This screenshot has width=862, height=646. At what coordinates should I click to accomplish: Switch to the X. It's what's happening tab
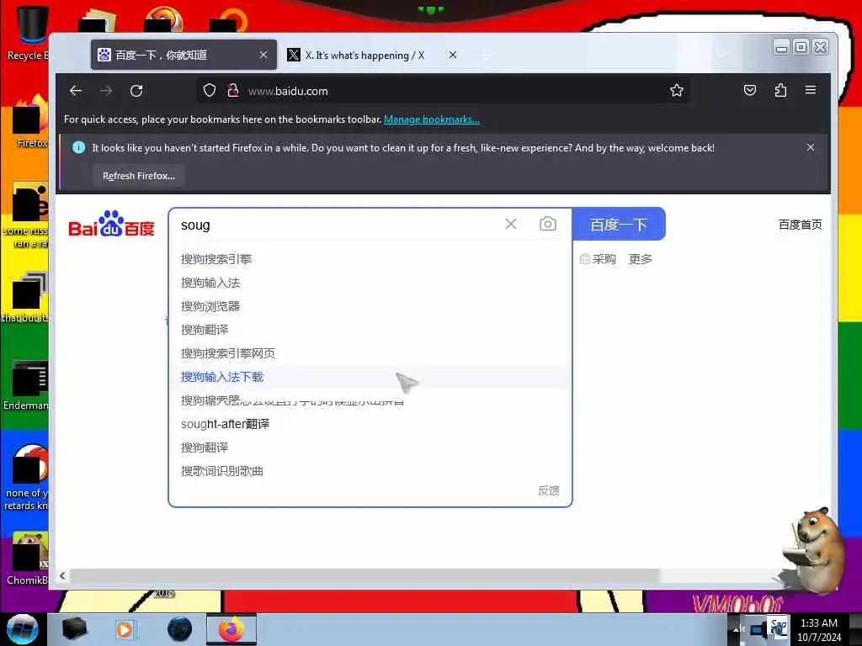372,55
